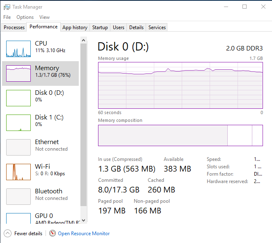
Task: Open the Options menu
Action: (x=25, y=17)
